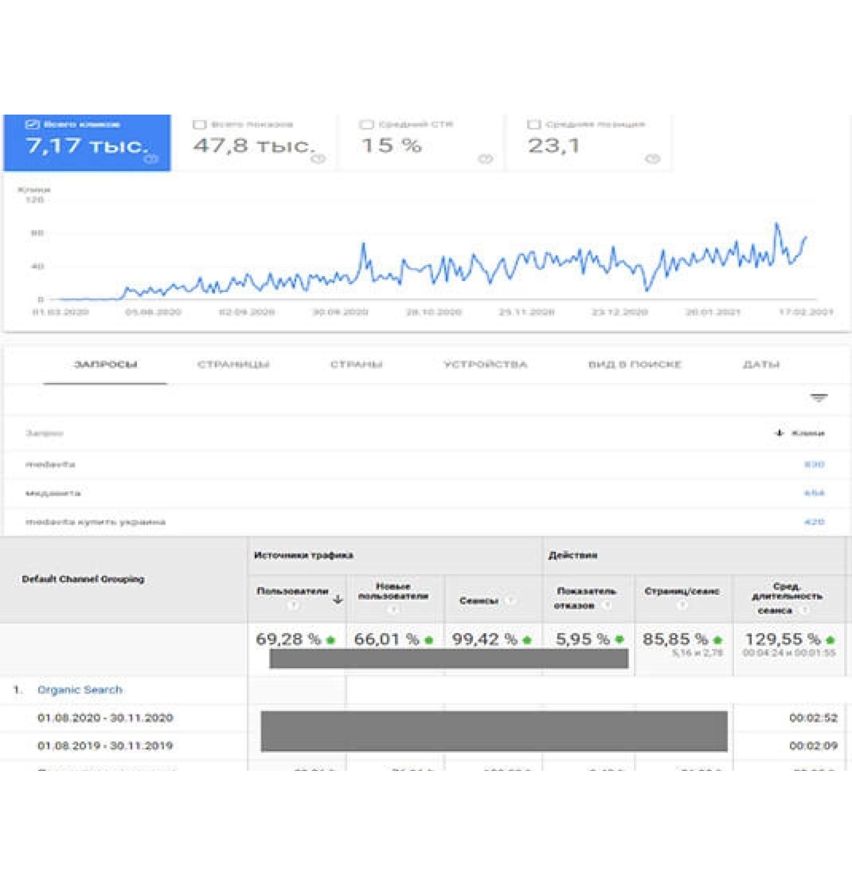Switch to the УСТРОЙСТВА tab
Image resolution: width=852 pixels, height=884 pixels.
coord(485,364)
